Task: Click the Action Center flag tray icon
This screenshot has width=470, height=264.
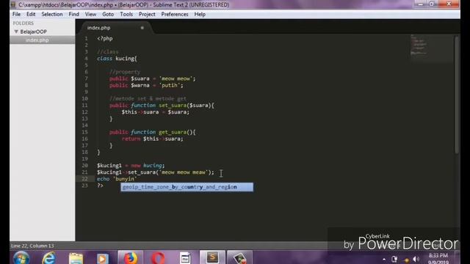Action: click(394, 259)
